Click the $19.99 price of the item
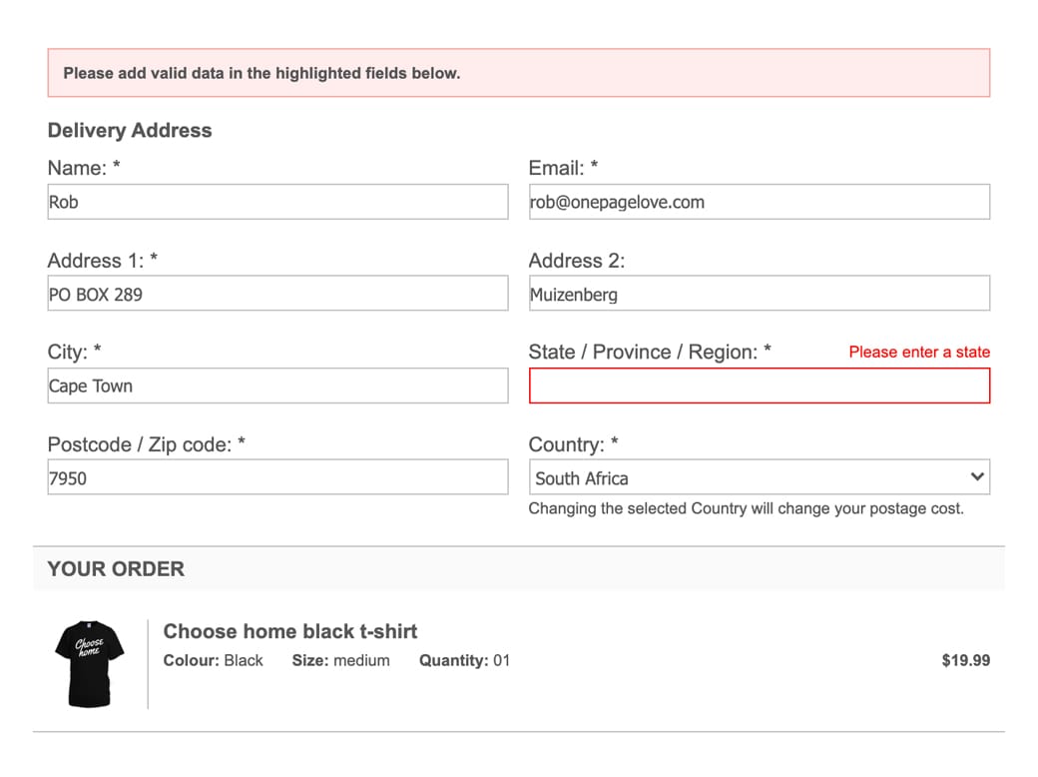 tap(965, 660)
